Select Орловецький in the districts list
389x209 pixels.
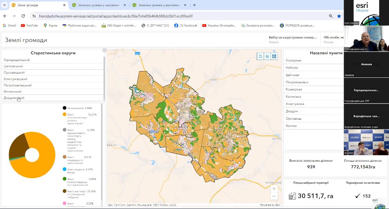(x=52, y=73)
